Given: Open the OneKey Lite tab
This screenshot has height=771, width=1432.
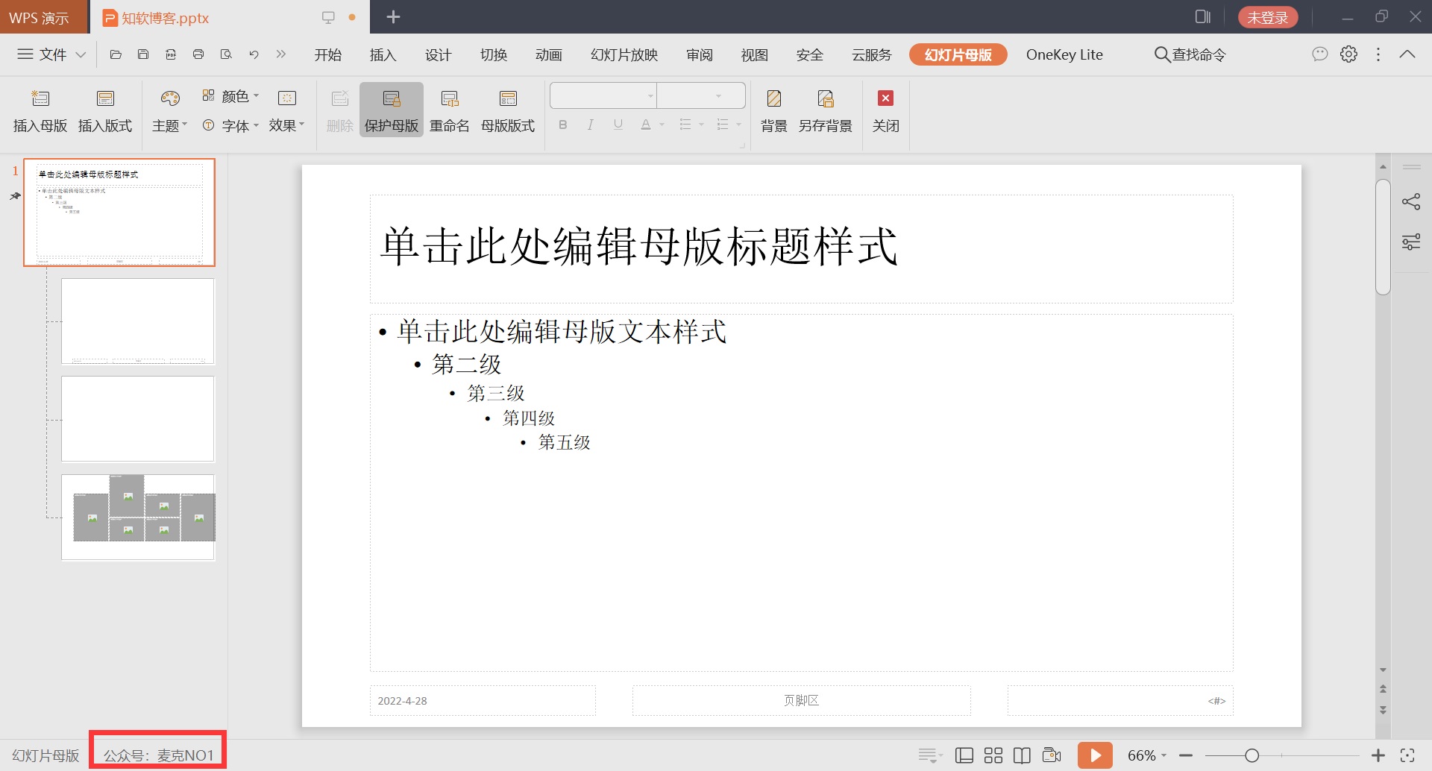Looking at the screenshot, I should (x=1064, y=54).
